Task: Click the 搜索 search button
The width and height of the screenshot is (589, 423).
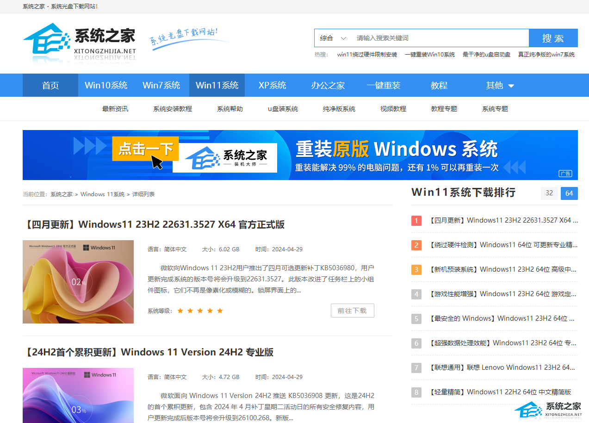Action: 553,38
